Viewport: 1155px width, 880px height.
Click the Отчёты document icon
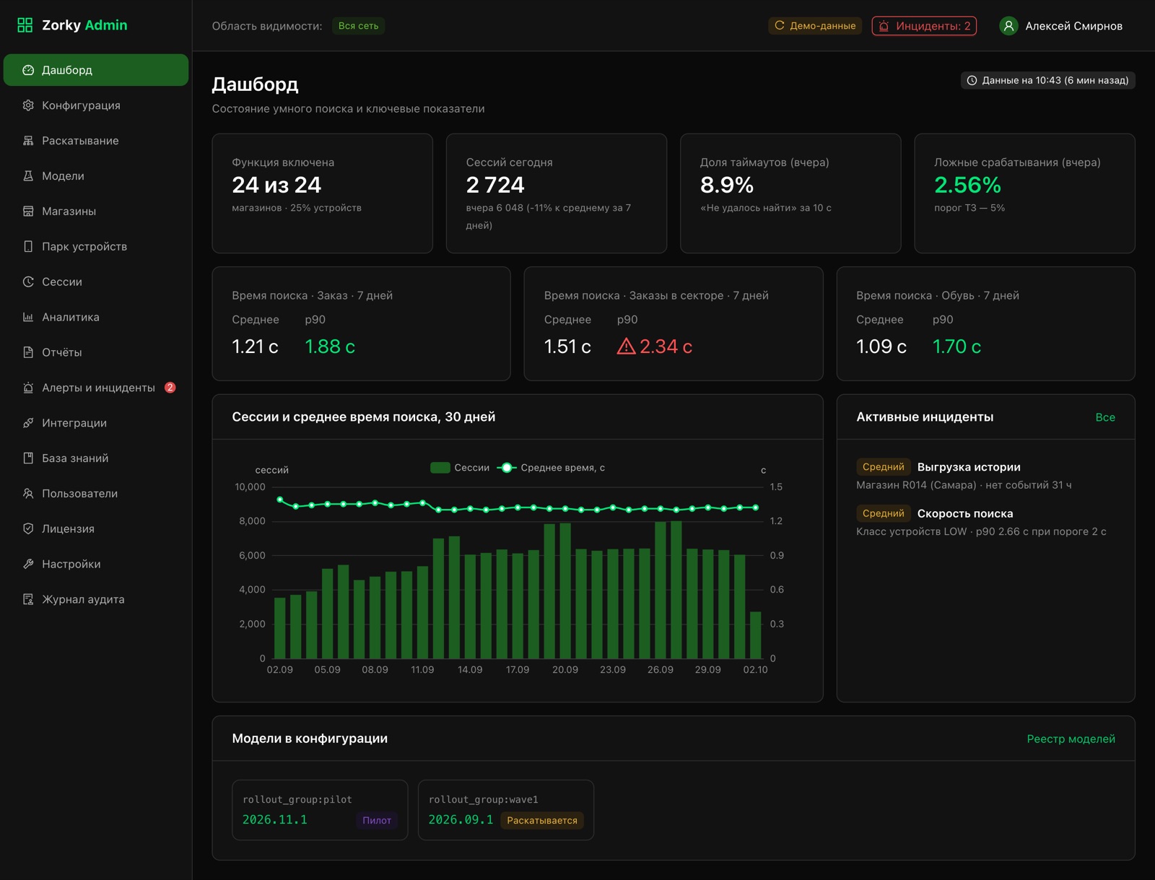pos(28,352)
